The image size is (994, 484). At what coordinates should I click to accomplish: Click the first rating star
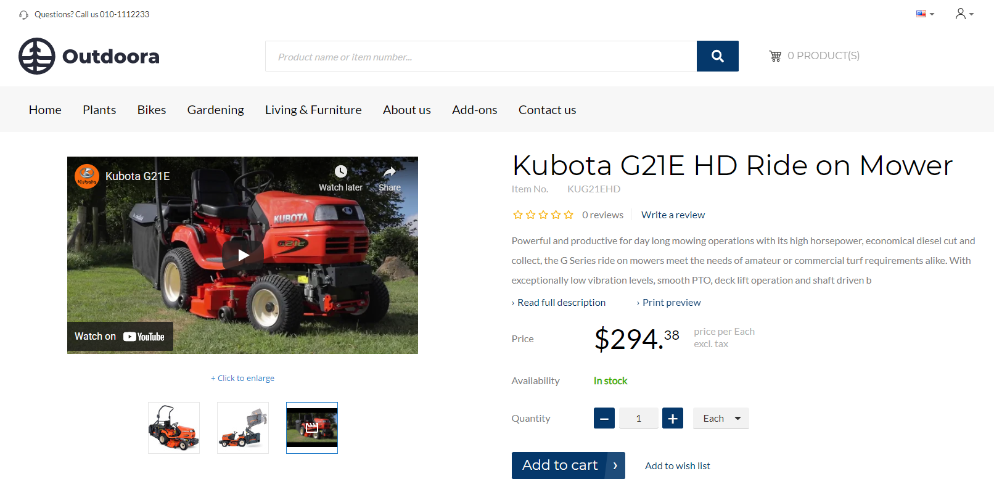click(x=518, y=215)
